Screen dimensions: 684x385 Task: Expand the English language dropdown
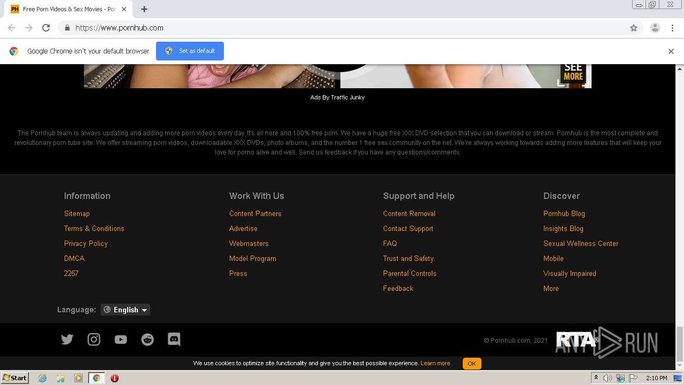tap(126, 310)
